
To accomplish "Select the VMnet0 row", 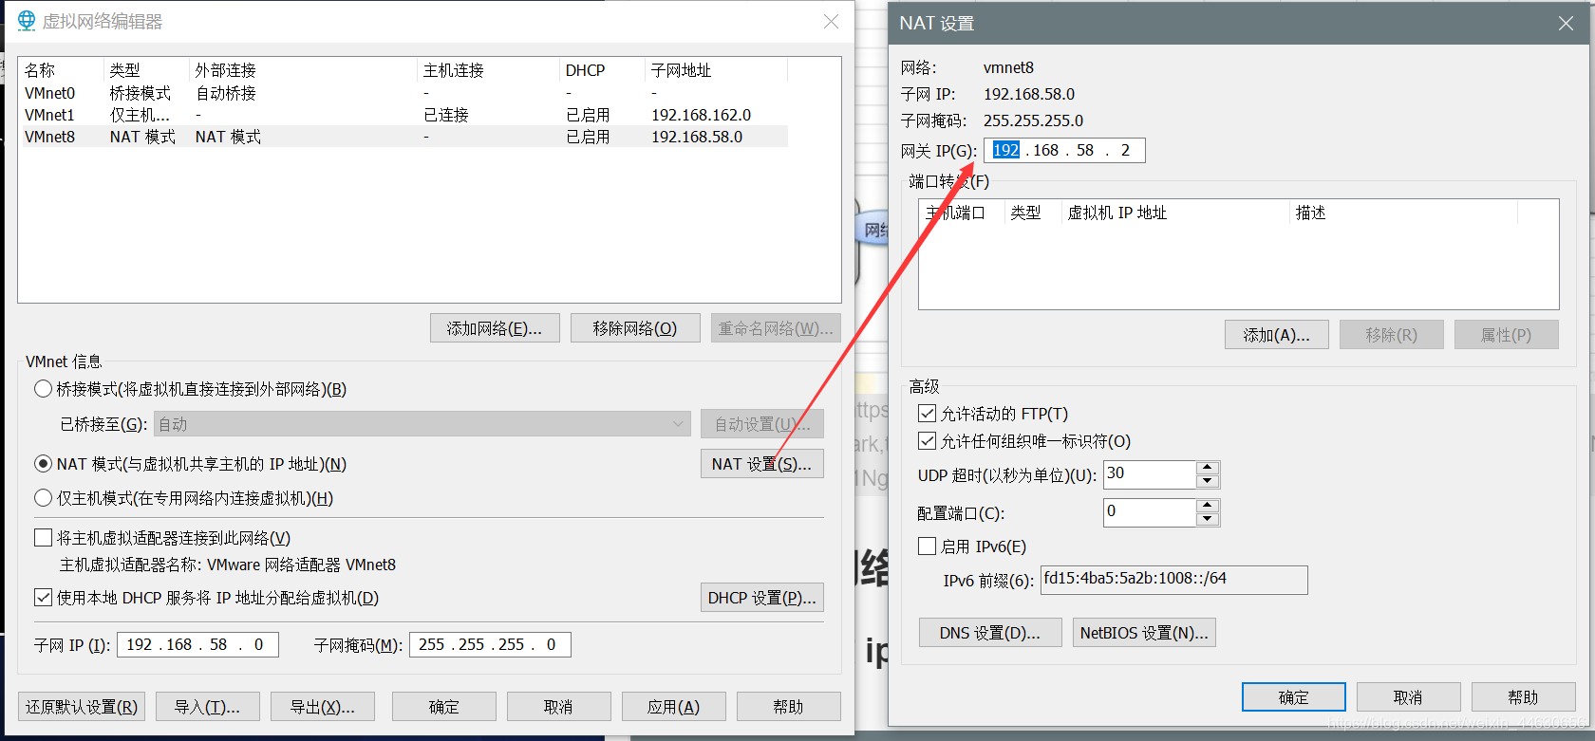I will (403, 93).
